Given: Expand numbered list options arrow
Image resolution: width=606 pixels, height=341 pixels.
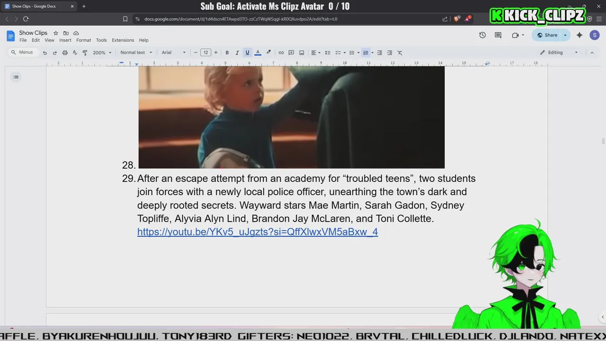Looking at the screenshot, I should [x=372, y=53].
